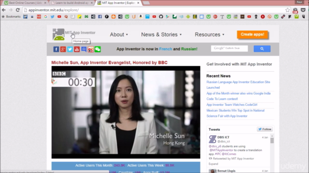Close the Best Online Courses tab
Viewport: 309px width, 173px height.
pyautogui.click(x=45, y=3)
